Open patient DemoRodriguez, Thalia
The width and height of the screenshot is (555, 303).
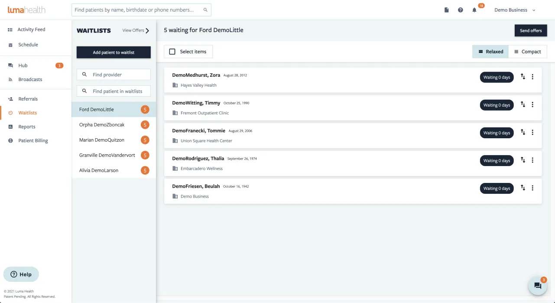click(x=198, y=158)
